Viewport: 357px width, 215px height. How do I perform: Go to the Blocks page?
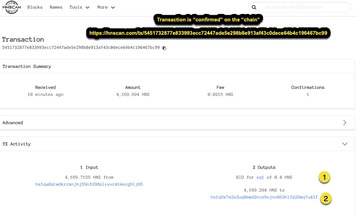[35, 8]
